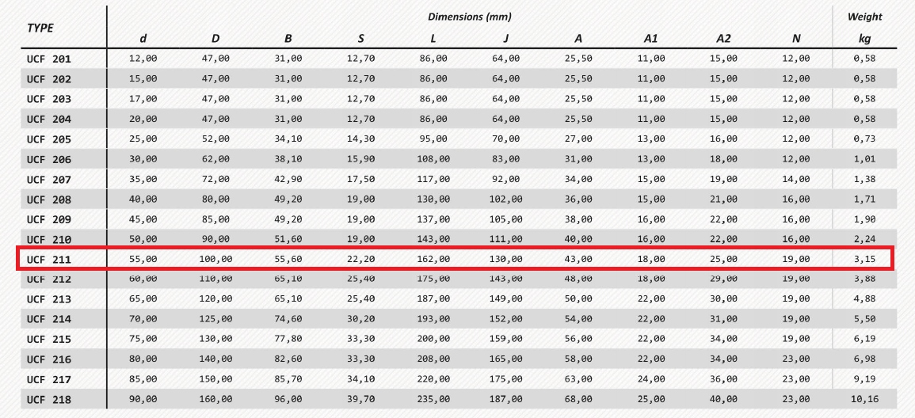
Task: Click the UCF 218 type cell
Action: click(48, 400)
